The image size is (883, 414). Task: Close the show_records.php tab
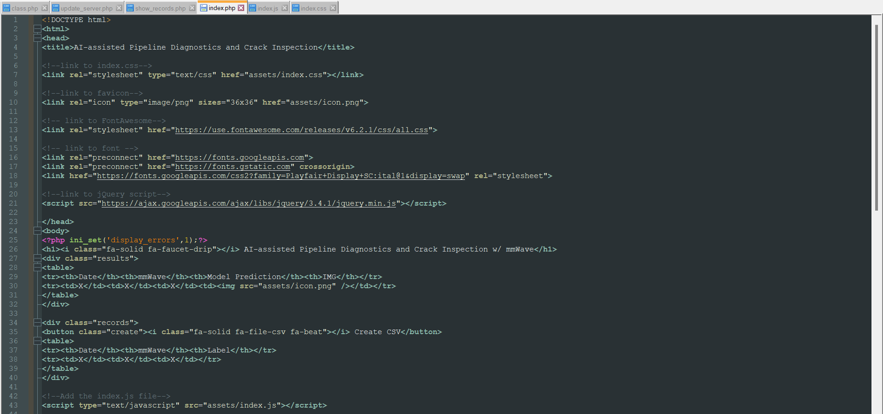coord(192,7)
